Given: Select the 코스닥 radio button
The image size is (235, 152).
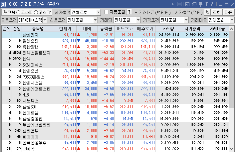Looking at the screenshot, I should [36, 12].
